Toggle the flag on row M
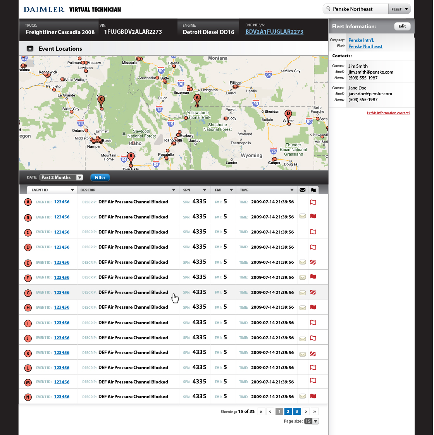Image resolution: width=434 pixels, height=435 pixels. coord(313,381)
